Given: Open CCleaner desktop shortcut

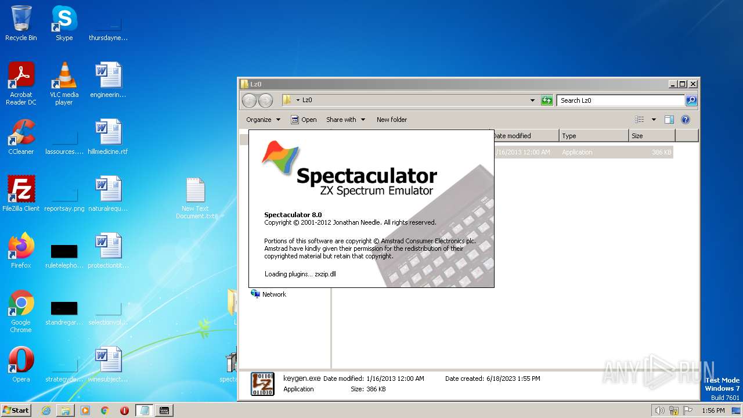Looking at the screenshot, I should pos(21,137).
